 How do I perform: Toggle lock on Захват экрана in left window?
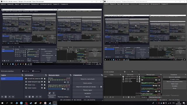45,88
